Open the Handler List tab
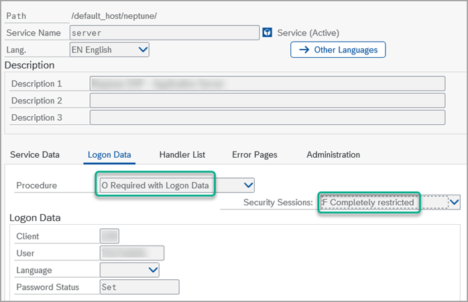Screen dimensions: 468x302 (182, 154)
